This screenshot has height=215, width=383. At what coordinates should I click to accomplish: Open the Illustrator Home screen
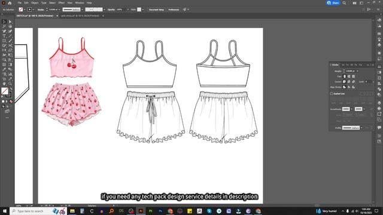pyautogui.click(x=10, y=3)
